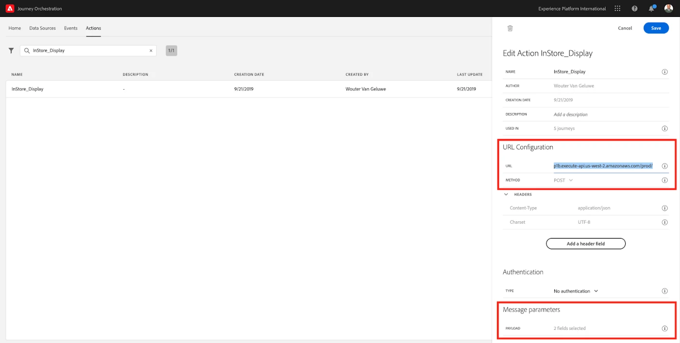
Task: Click info icon next to Method
Action: pyautogui.click(x=664, y=180)
